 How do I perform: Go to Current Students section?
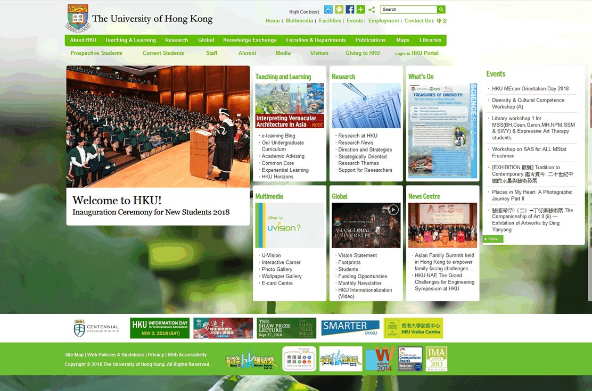click(163, 53)
